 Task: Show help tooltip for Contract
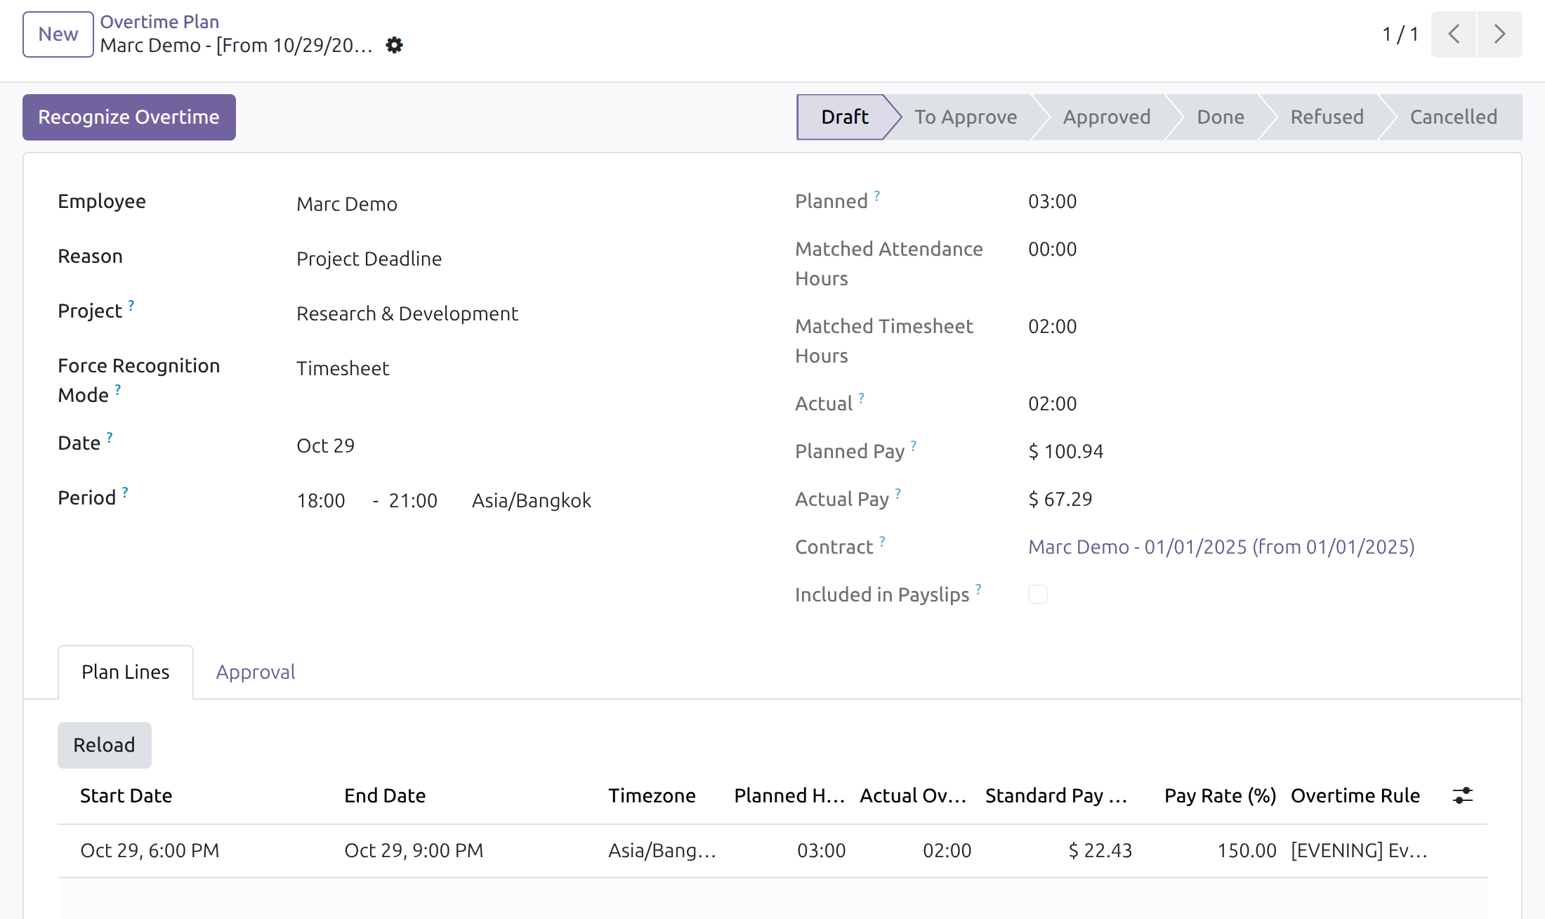pos(883,541)
